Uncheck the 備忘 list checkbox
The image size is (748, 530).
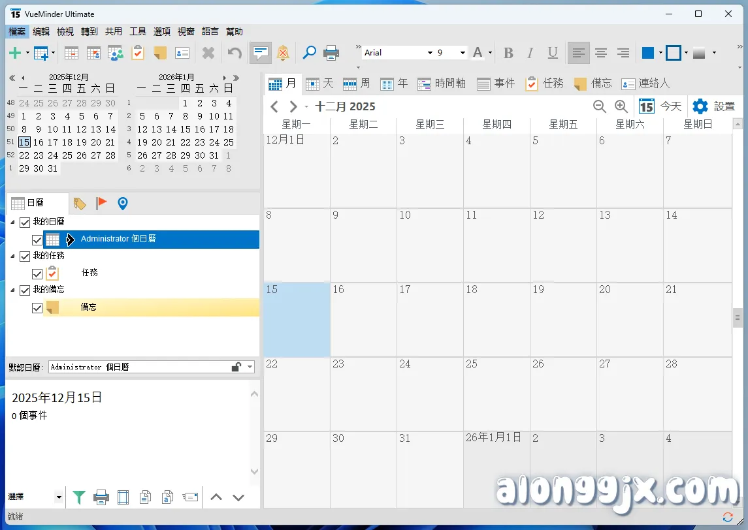tap(37, 307)
